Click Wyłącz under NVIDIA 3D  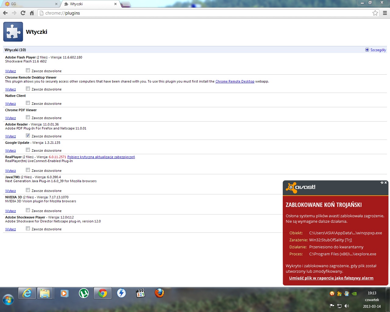pyautogui.click(x=10, y=211)
